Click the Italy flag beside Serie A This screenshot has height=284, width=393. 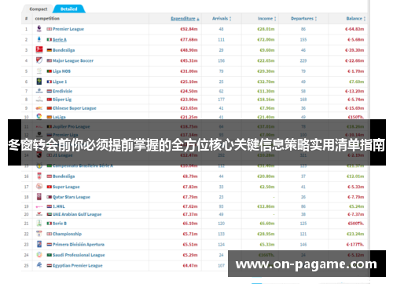[50, 40]
